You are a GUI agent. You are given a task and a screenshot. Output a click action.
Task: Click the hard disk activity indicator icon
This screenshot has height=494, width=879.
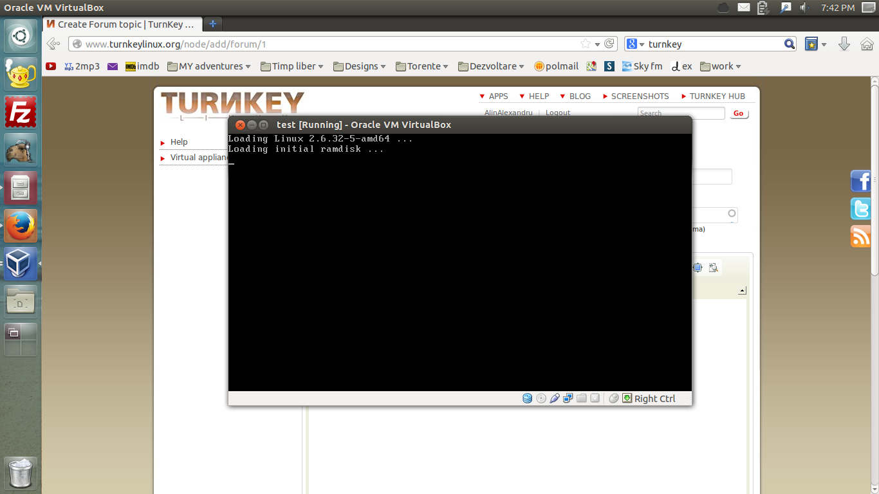coord(528,399)
